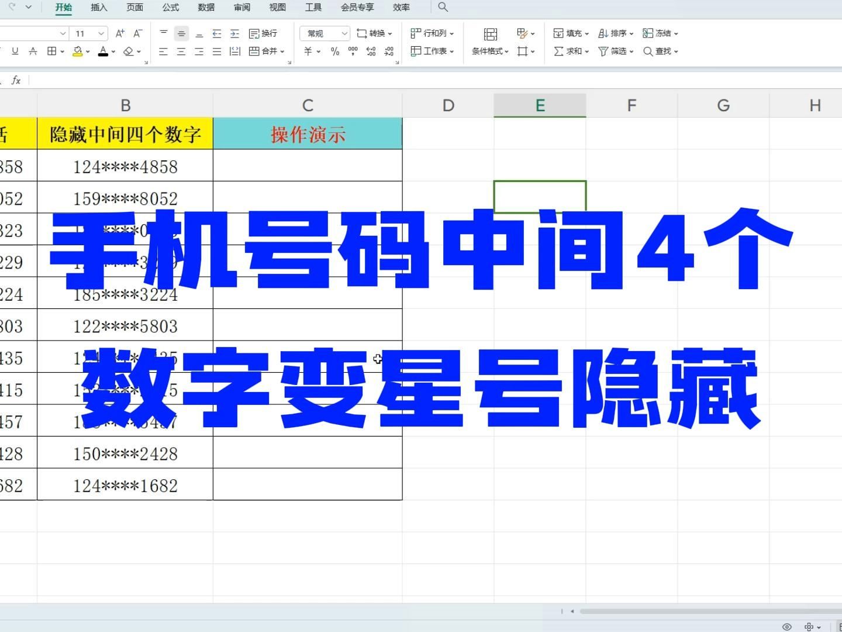Align text right

pos(199,51)
